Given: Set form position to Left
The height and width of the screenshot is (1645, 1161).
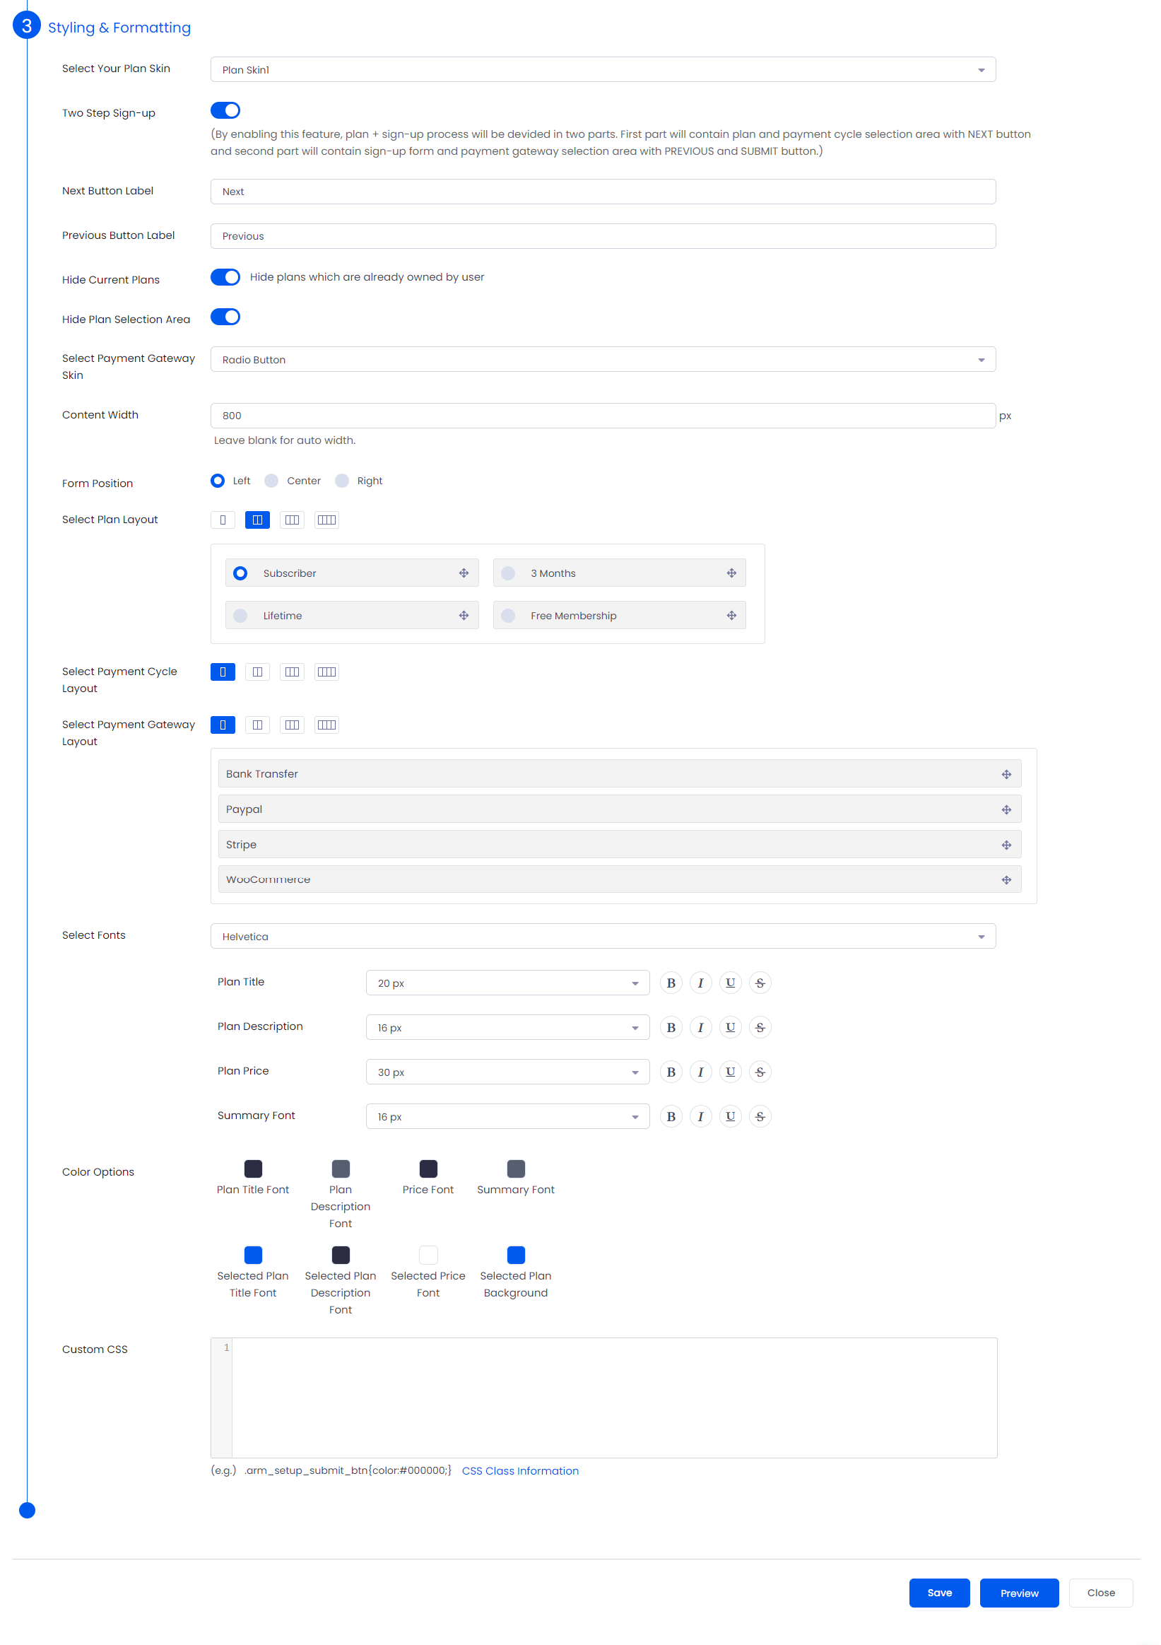Looking at the screenshot, I should click(218, 481).
